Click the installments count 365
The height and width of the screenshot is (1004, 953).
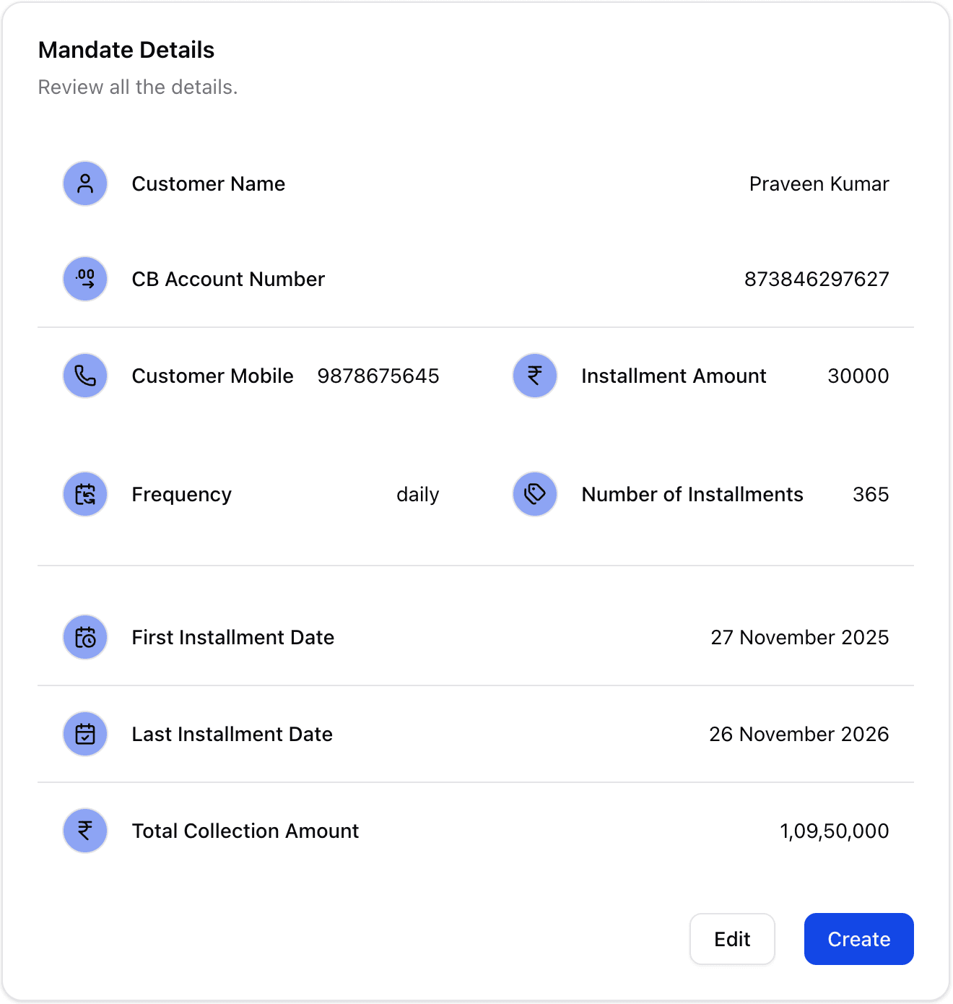[x=871, y=495]
